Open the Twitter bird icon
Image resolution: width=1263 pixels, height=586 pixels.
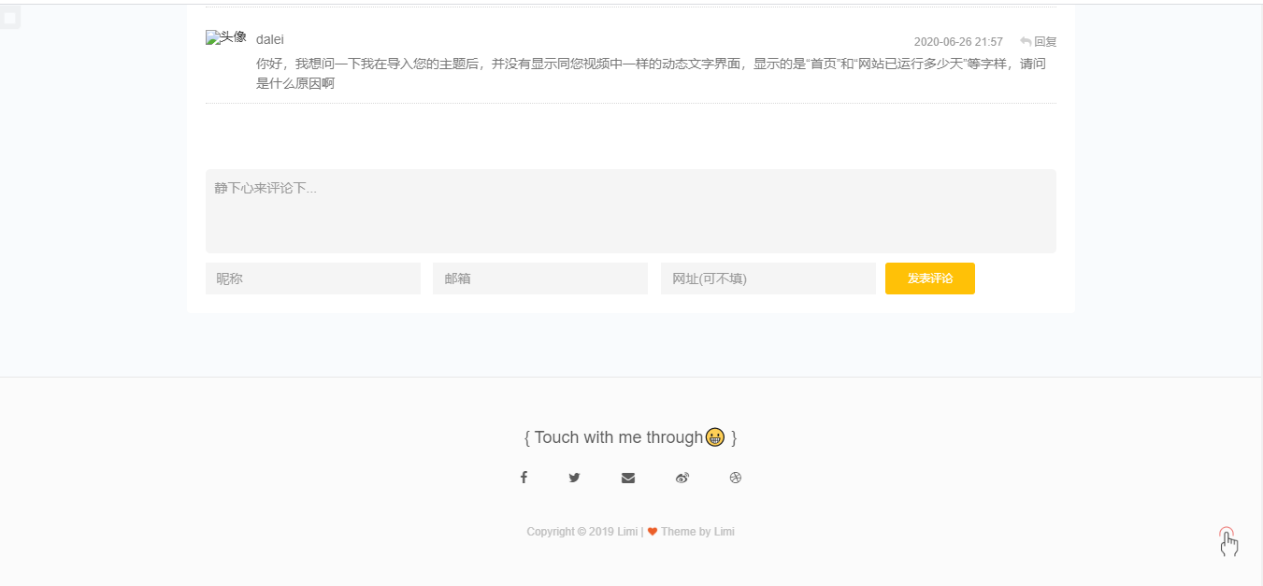pyautogui.click(x=574, y=478)
